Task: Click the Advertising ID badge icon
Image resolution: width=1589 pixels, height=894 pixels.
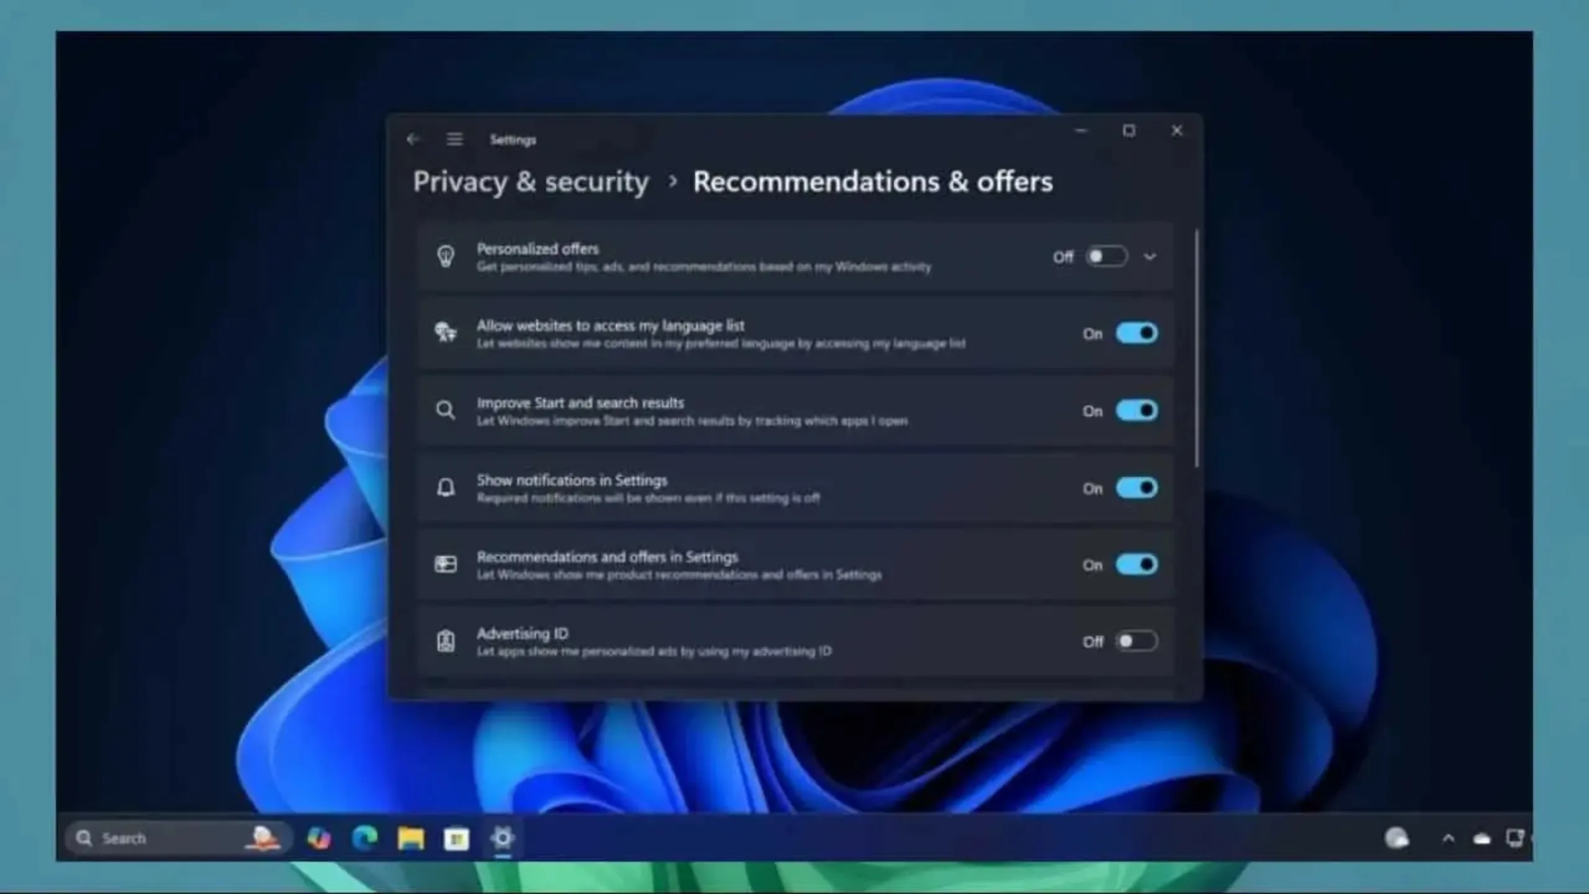Action: coord(446,641)
